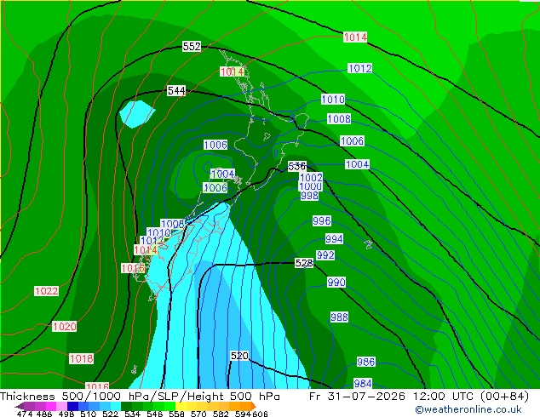
Task: Pick the dark blue swatch in the legend
Action: 72,406
